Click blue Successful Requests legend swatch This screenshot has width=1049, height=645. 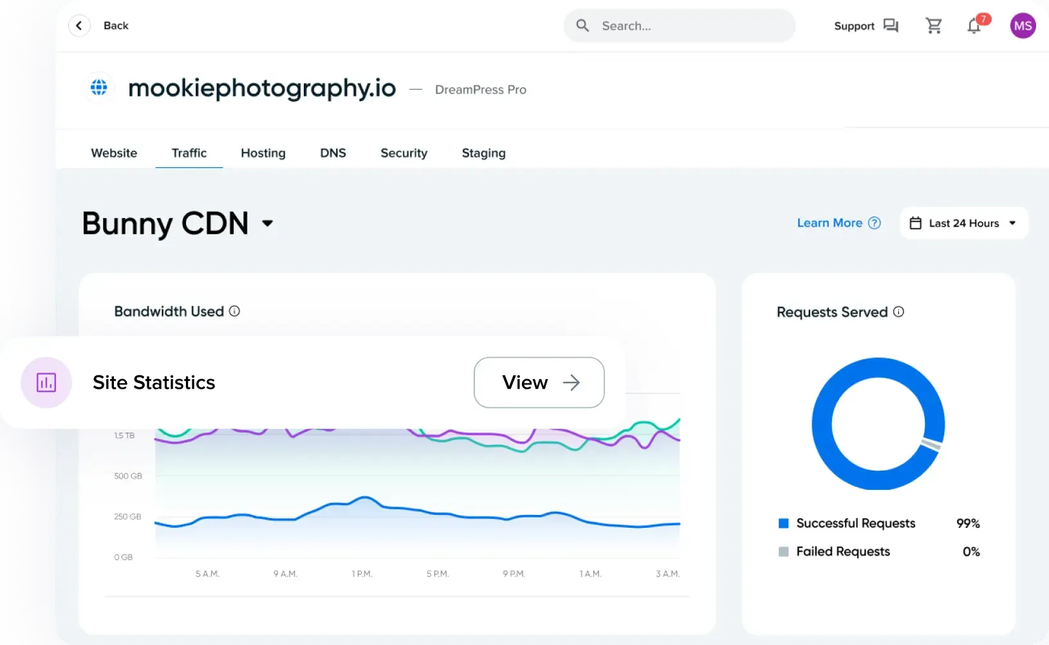783,523
